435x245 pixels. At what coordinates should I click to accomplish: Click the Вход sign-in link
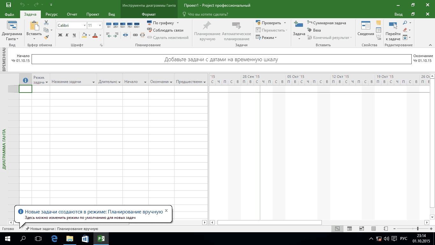398,14
